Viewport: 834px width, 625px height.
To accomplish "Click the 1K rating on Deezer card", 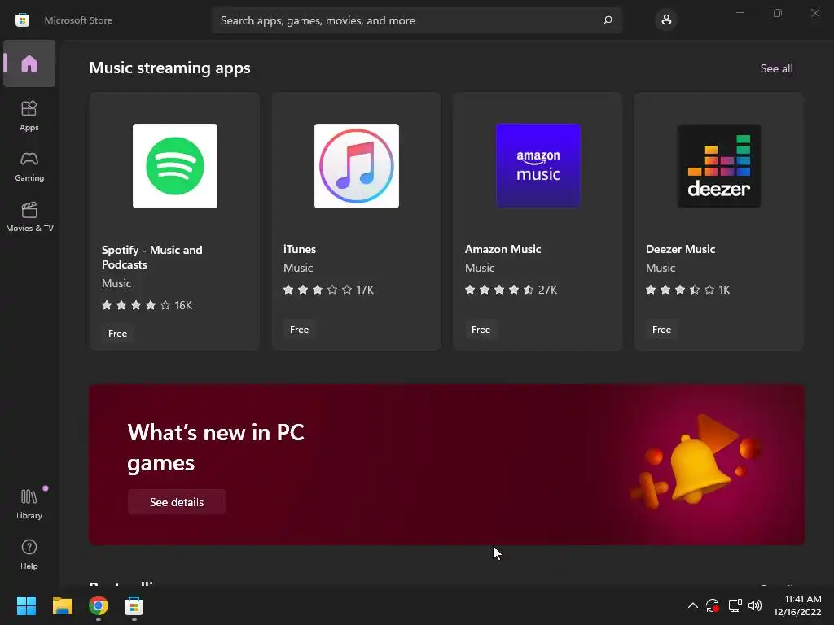I will [x=724, y=291].
